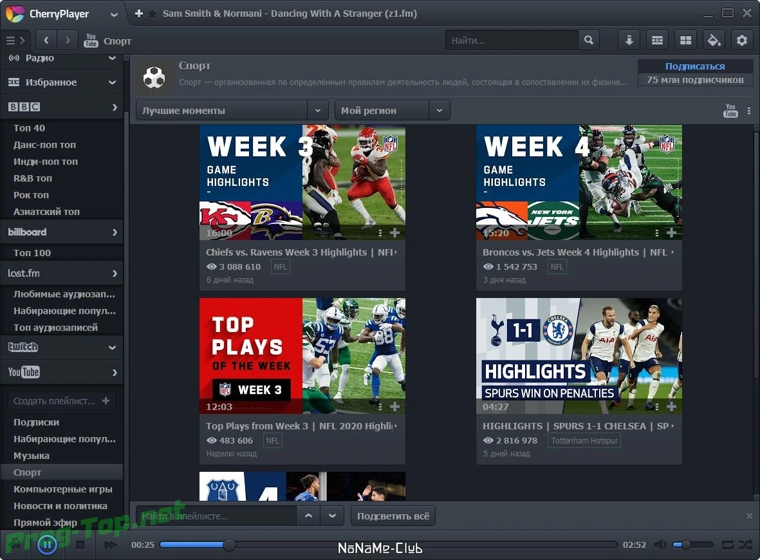This screenshot has height=560, width=760.
Task: Click the plus beside Создать плейлист
Action: [106, 401]
